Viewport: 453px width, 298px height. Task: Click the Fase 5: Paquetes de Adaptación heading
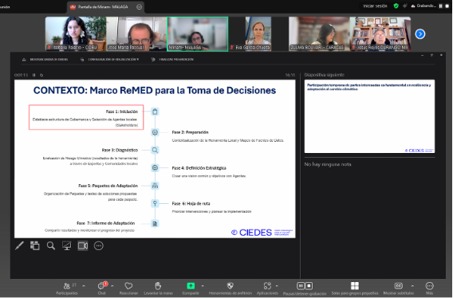108,186
